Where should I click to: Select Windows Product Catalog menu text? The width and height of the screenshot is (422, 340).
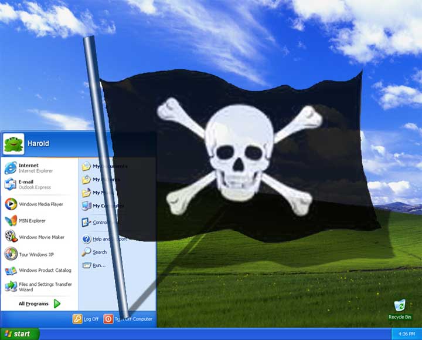click(x=45, y=270)
